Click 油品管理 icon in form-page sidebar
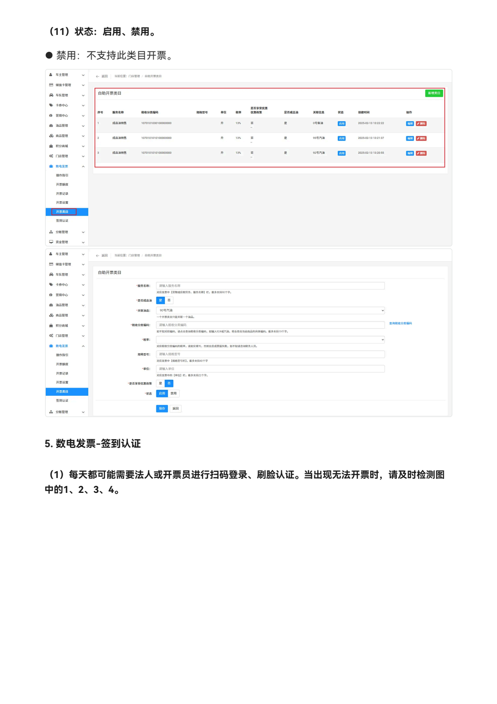Image resolution: width=497 pixels, height=704 pixels. [51, 305]
